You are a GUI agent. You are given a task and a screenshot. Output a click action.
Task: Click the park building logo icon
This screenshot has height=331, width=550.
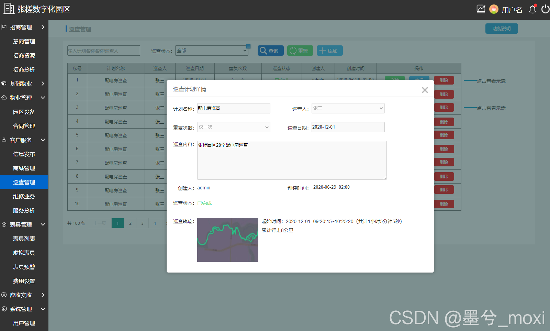click(x=9, y=9)
